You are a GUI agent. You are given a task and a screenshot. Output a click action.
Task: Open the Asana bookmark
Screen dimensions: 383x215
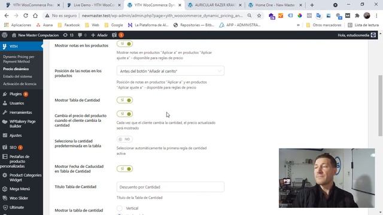coord(44,25)
